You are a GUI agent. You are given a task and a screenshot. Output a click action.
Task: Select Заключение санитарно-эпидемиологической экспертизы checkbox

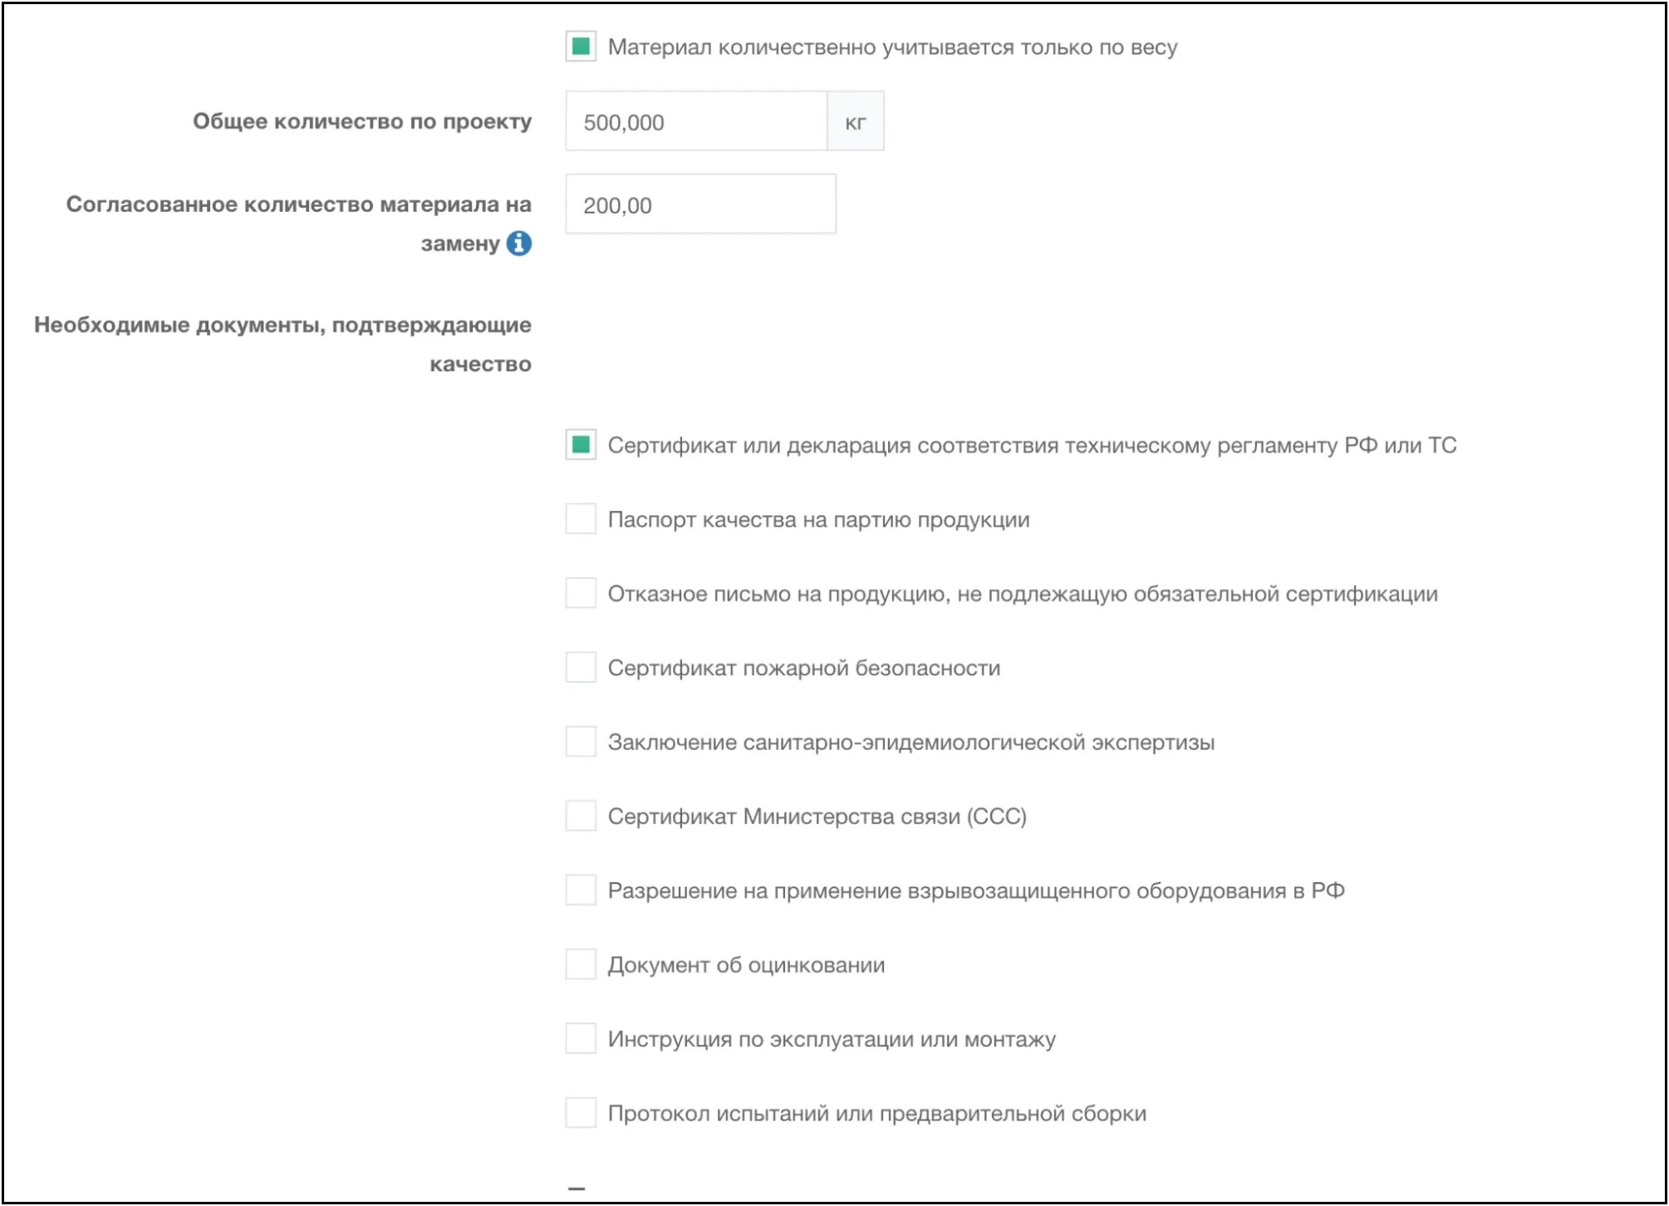coord(581,742)
